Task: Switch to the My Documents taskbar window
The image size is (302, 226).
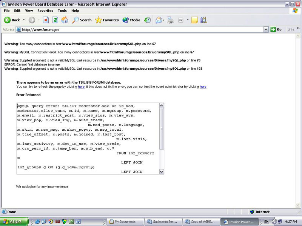Action: coord(125,221)
